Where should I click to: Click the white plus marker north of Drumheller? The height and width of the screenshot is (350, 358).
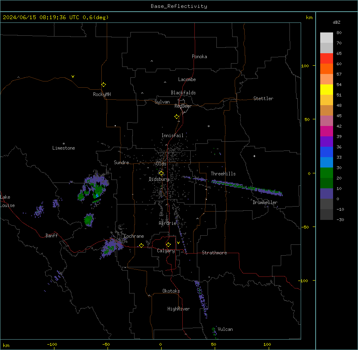(254, 156)
